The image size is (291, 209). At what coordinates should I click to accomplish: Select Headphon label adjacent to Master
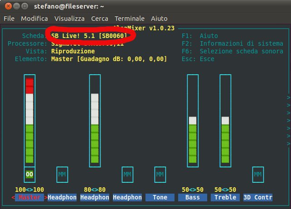coord(62,198)
